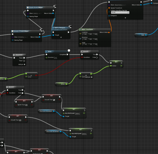The image size is (158, 154).
Task: Select the Sequence node title
Action: tap(19, 55)
